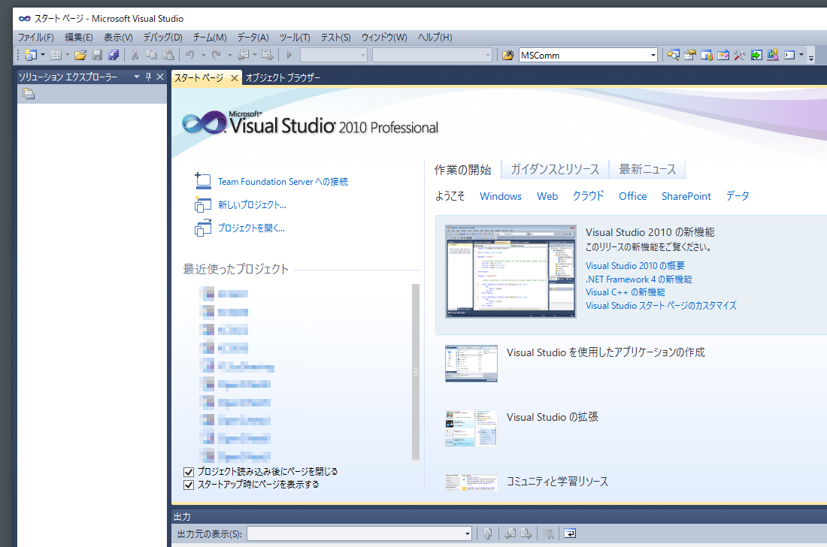Viewport: 827px width, 547px height.
Task: Expand the Add New Item dropdown arrow
Action: click(x=68, y=55)
